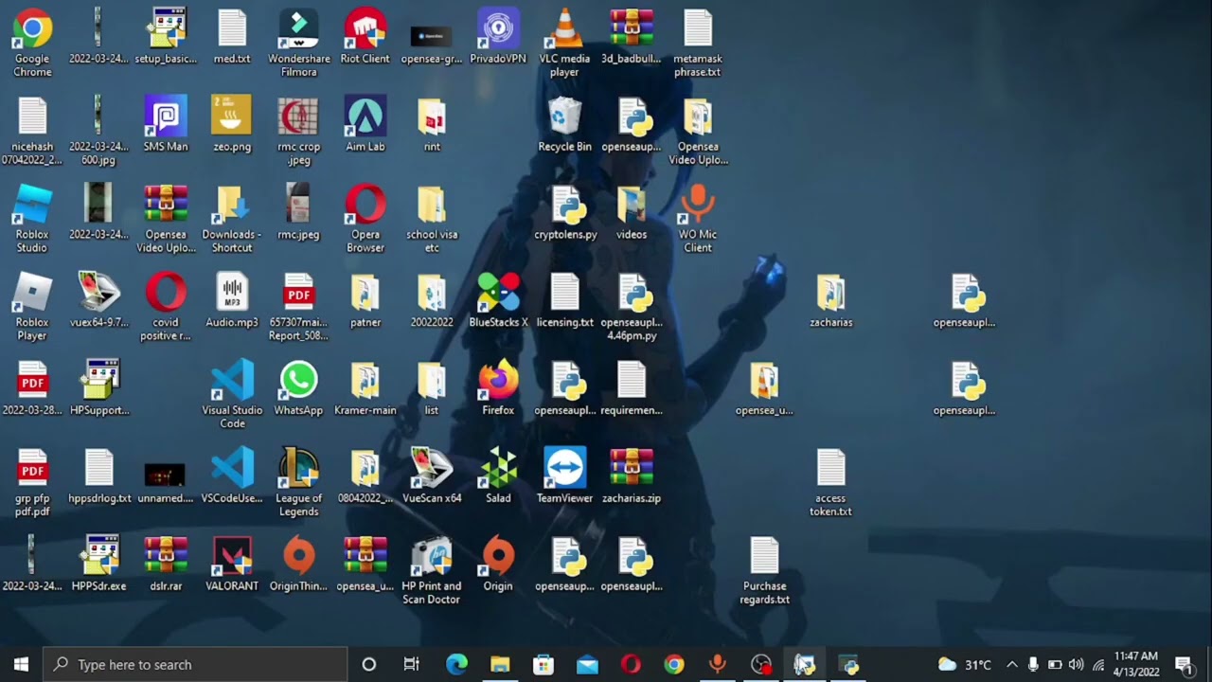Click HP Print and Scan Doctor icon

(432, 570)
